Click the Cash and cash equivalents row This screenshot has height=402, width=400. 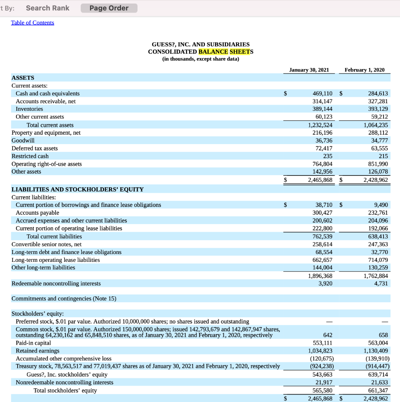[x=47, y=93]
